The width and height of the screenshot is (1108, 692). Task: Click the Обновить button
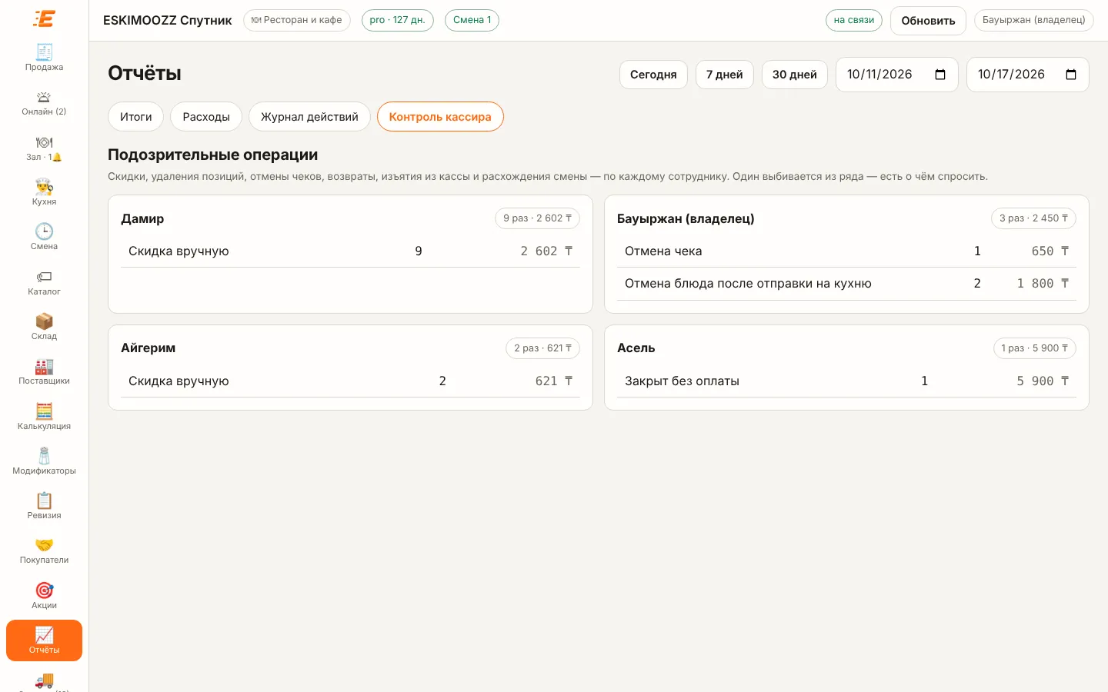[x=928, y=21]
